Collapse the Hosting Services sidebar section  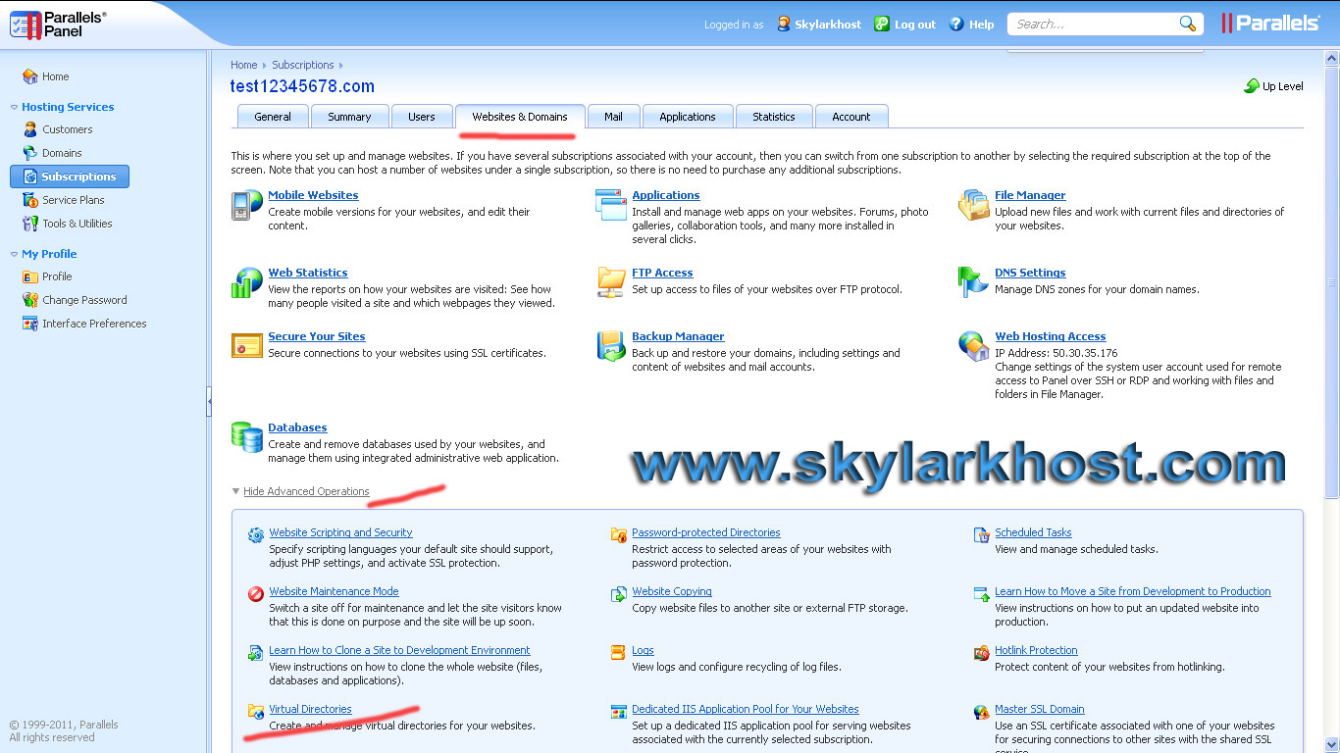(x=14, y=107)
